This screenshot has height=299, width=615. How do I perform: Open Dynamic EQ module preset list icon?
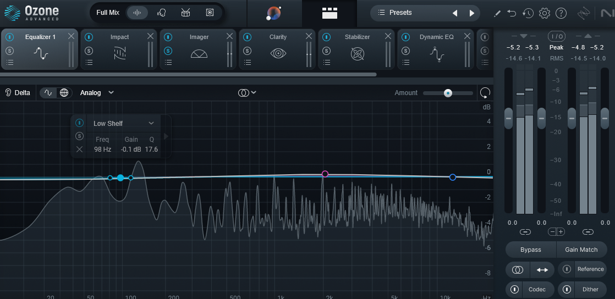click(x=405, y=62)
